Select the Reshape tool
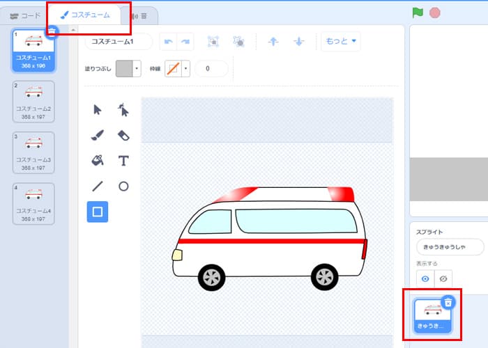 pos(123,110)
